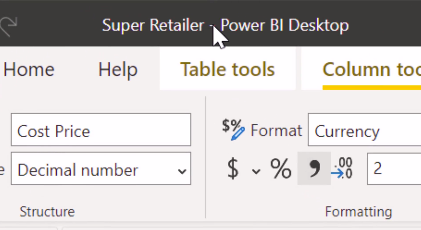
Task: Click the Format paintbrush icon
Action: 233,129
